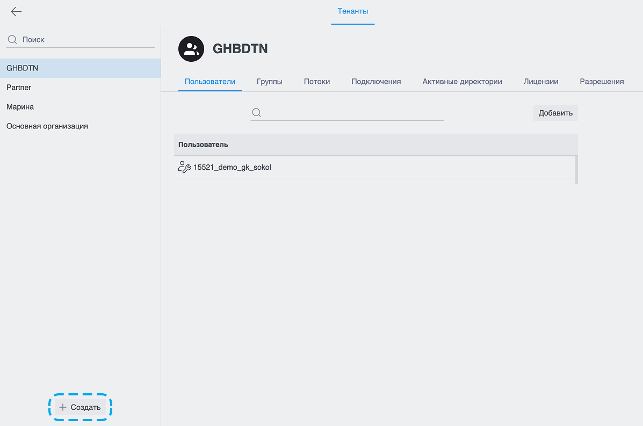Viewport: 643px width, 426px height.
Task: Click the users table scrollbar
Action: click(576, 169)
